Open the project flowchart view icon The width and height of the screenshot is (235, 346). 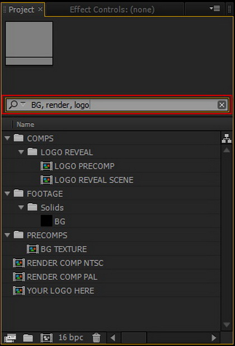tap(227, 138)
